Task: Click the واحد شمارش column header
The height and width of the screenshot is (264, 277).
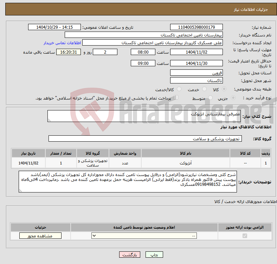Action: [x=125, y=153]
